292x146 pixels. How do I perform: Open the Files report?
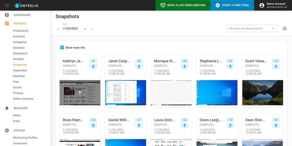pos(16,82)
